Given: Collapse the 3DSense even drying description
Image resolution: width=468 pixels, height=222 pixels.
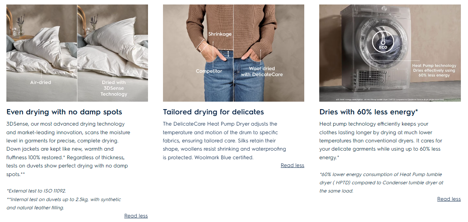Looking at the screenshot, I should 136,216.
